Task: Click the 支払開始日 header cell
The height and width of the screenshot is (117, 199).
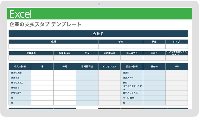Action: coord(110,53)
